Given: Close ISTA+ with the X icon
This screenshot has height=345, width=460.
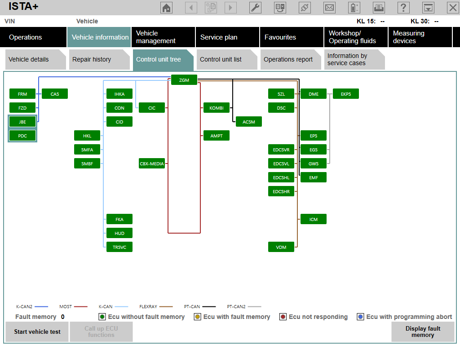Looking at the screenshot, I should (453, 8).
